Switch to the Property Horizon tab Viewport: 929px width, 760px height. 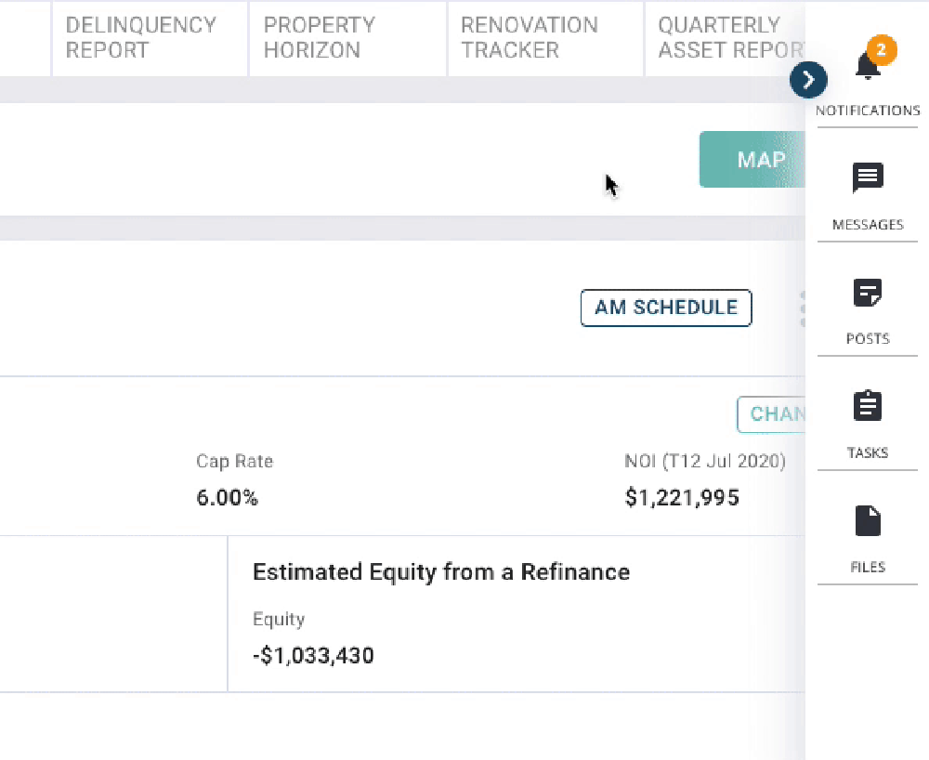(347, 38)
